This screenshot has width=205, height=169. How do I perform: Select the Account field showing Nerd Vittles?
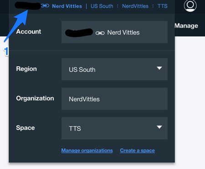pyautogui.click(x=114, y=32)
